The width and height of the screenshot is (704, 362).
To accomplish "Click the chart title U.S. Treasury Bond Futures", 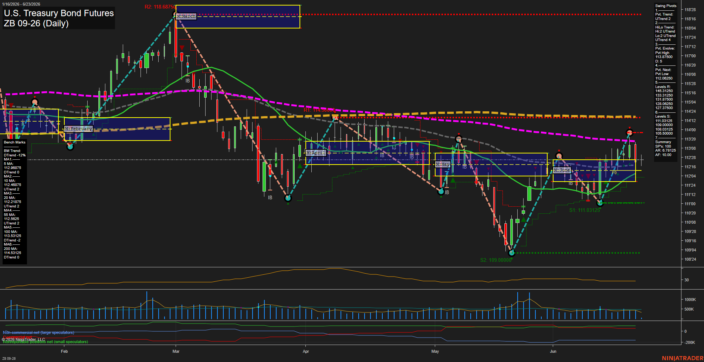I will tap(59, 13).
